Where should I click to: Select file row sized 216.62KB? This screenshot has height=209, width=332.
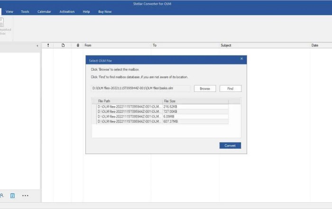click(162, 107)
